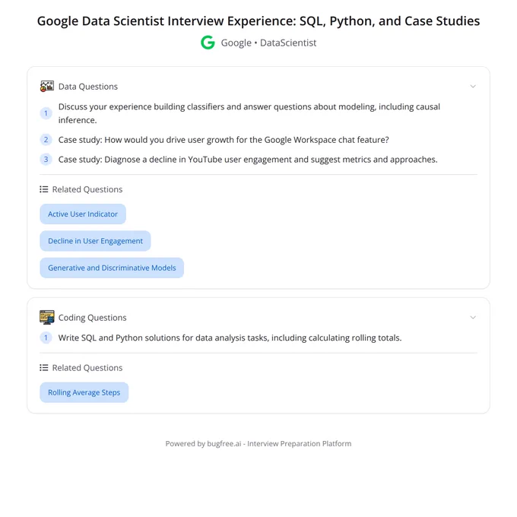Open the Decline in User Engagement question
This screenshot has height=517, width=517.
95,241
